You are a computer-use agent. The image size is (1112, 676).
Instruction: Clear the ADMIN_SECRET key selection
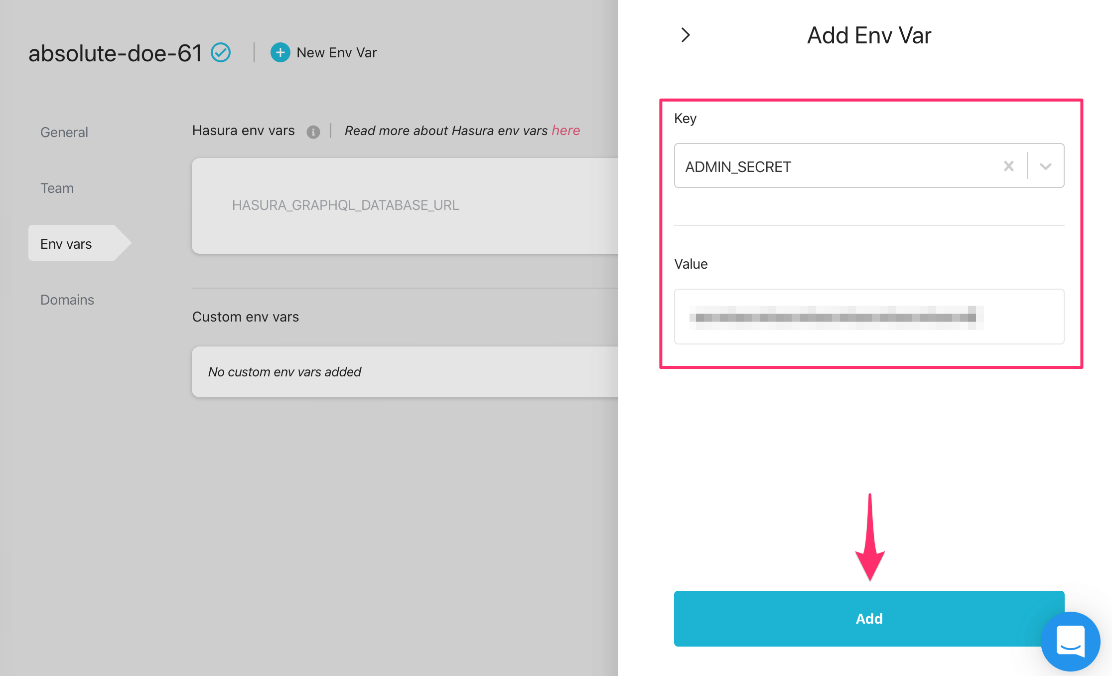(x=1009, y=166)
